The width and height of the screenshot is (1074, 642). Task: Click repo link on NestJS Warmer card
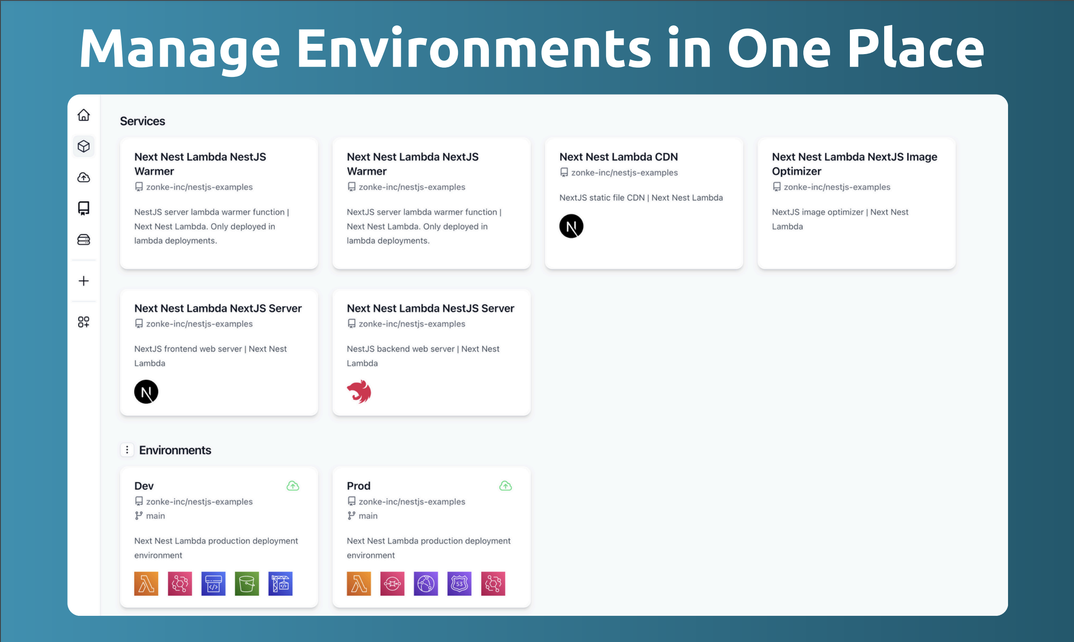point(199,187)
